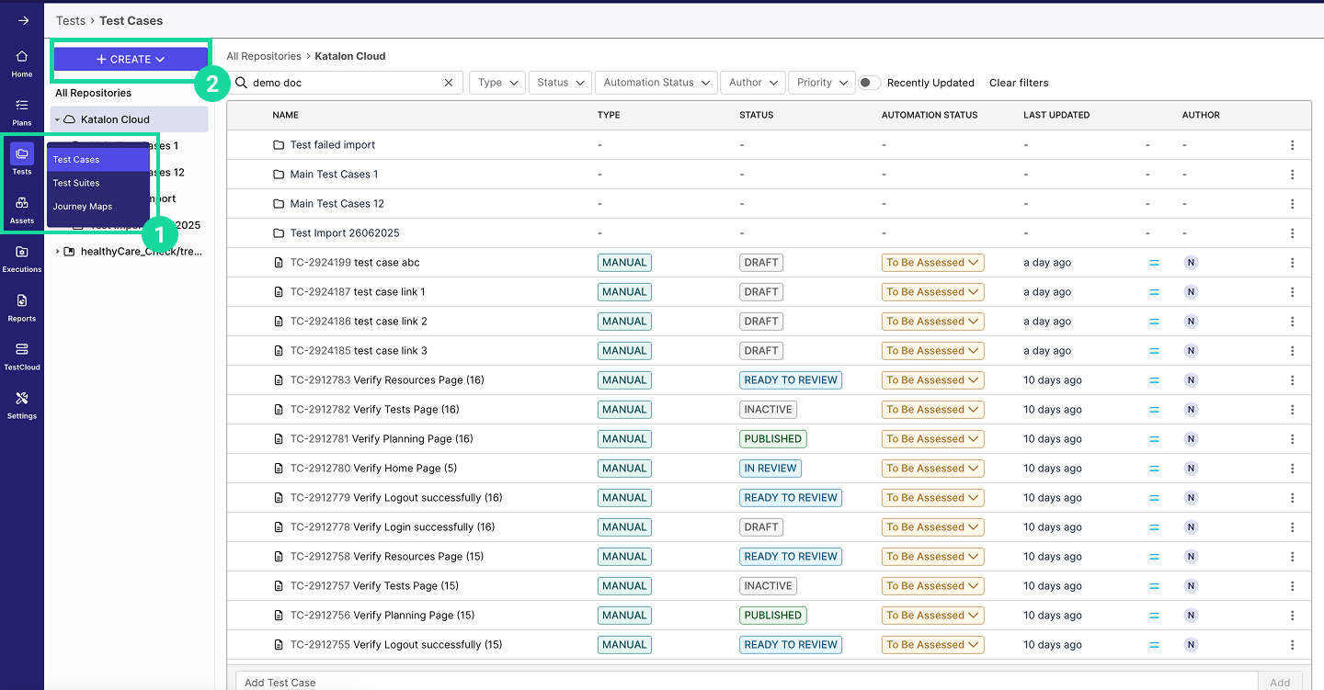Click the Katalon Cloud cloud icon in tree

[69, 119]
